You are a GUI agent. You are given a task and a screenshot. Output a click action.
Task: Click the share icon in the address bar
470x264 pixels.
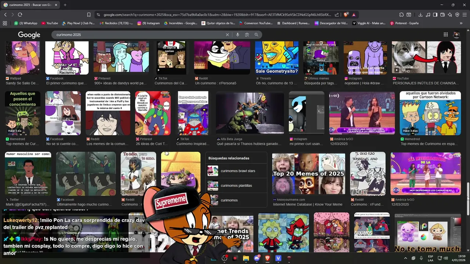point(337,15)
